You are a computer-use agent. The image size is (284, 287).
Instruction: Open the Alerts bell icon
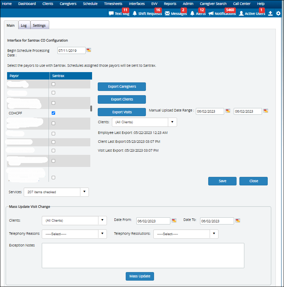[x=192, y=13]
